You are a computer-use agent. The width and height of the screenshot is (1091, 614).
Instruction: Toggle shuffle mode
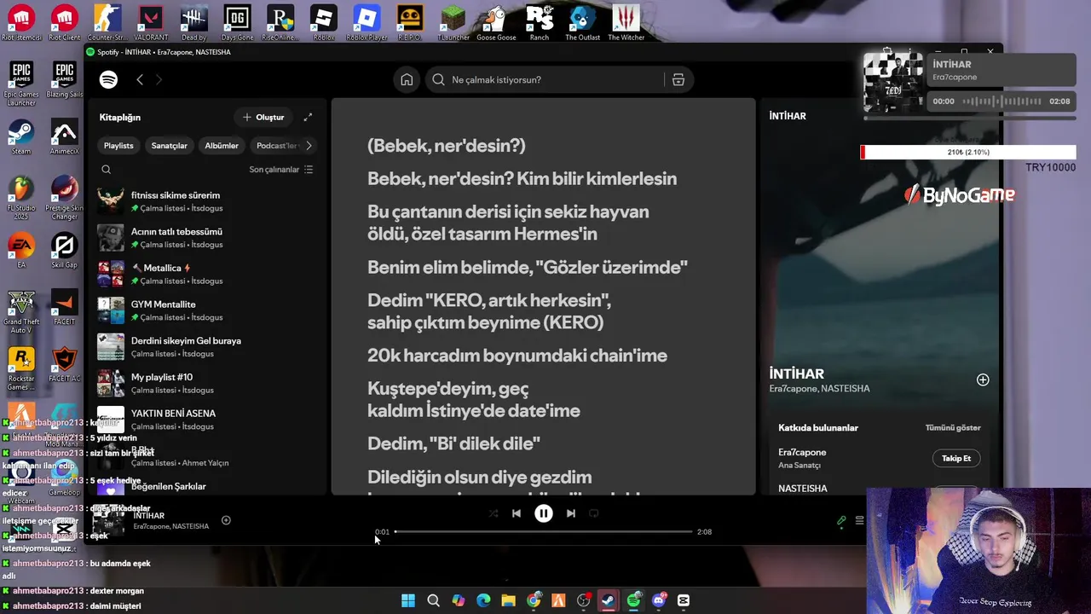(x=494, y=513)
